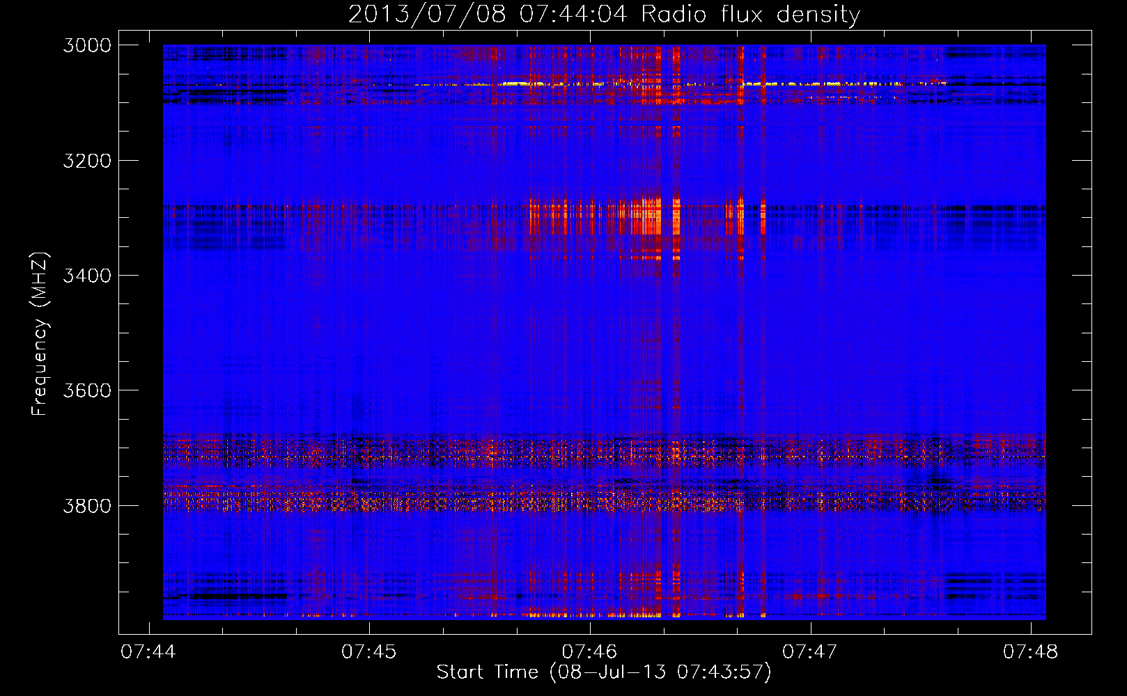The image size is (1127, 696).
Task: Click the 3800 frequency axis label
Action: [87, 505]
